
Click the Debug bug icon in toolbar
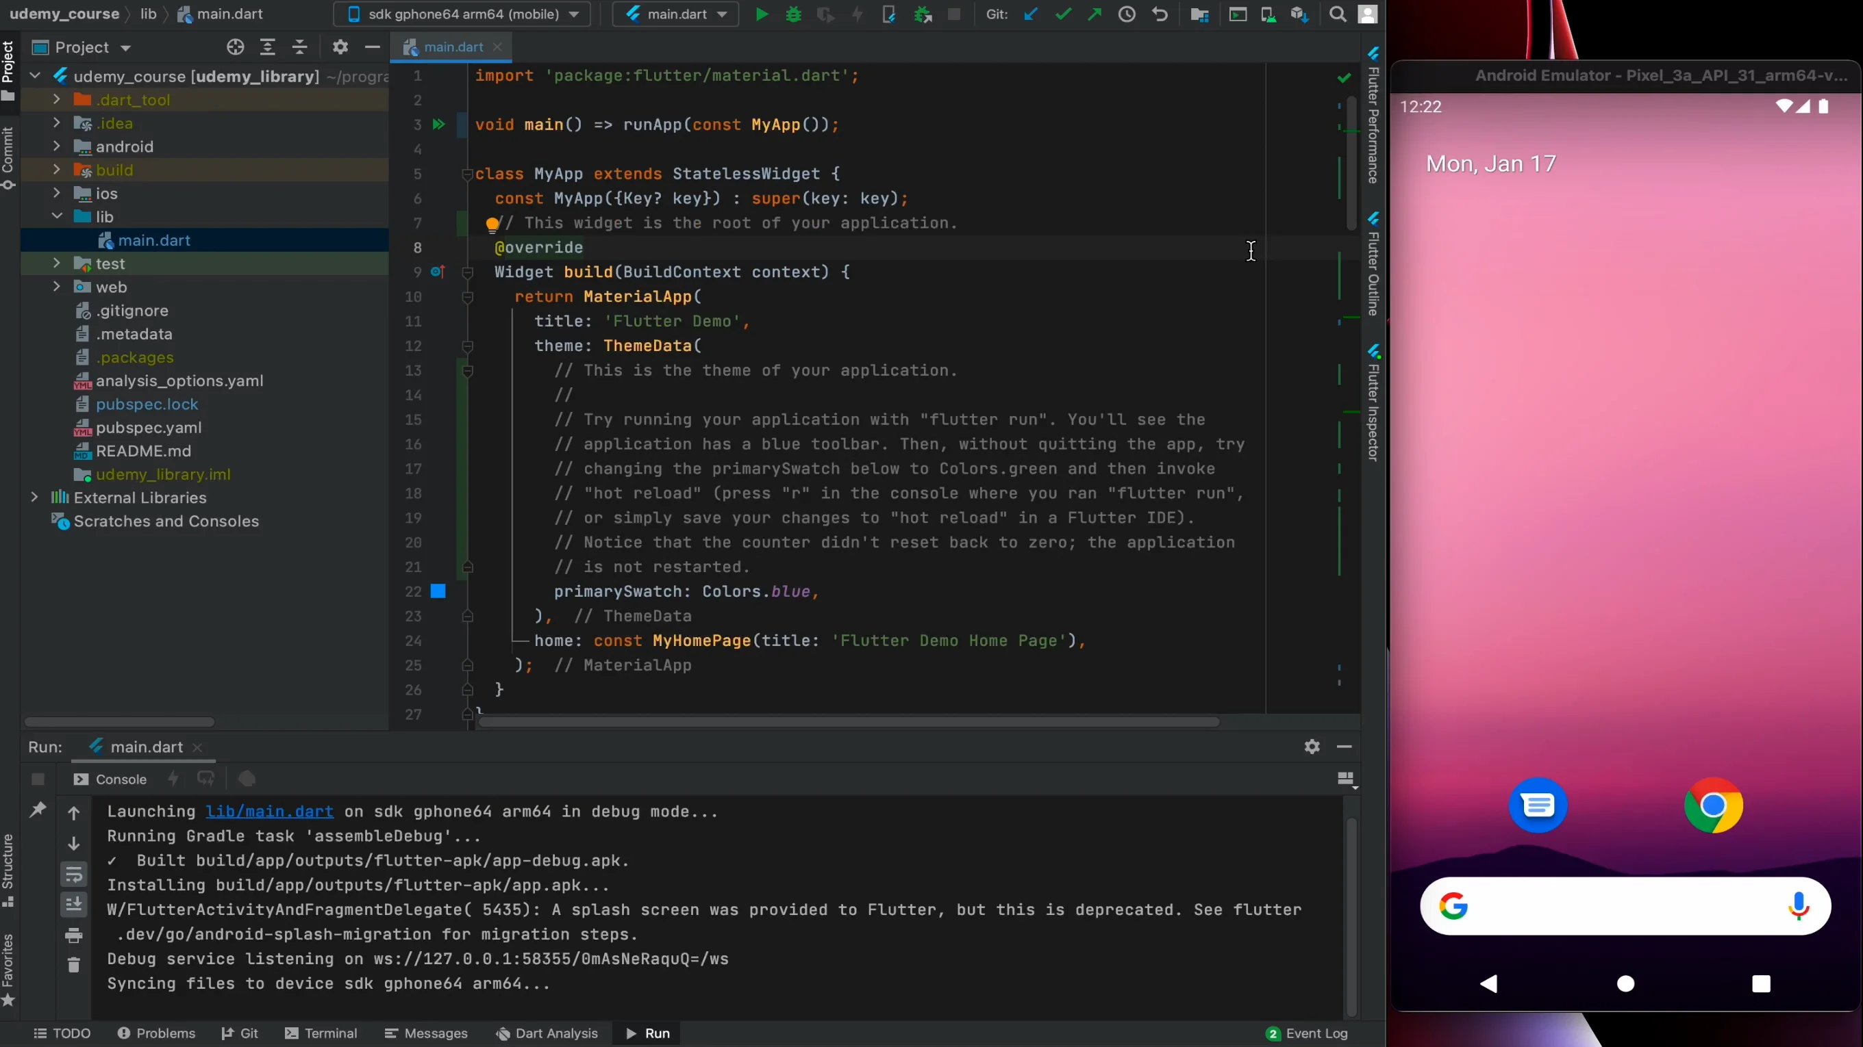[x=793, y=14]
